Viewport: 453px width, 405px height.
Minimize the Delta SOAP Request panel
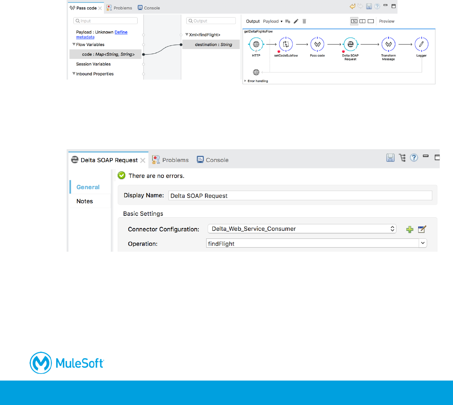426,156
